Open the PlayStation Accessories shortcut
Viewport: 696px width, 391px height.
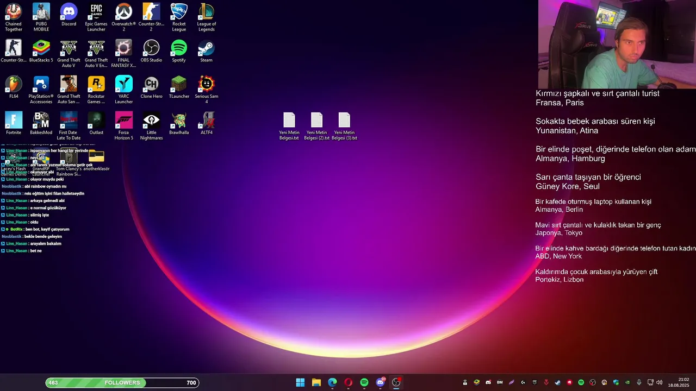click(41, 90)
